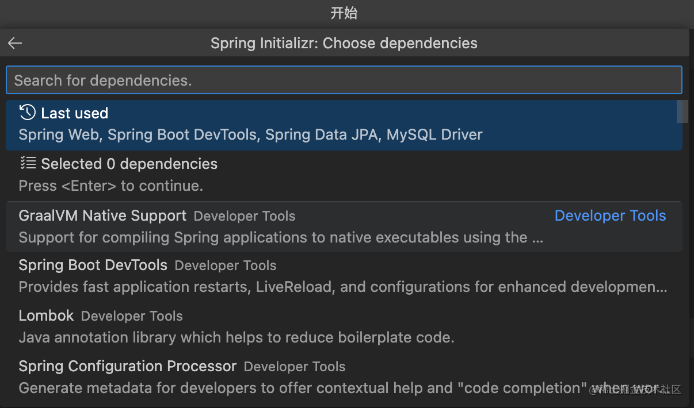This screenshot has height=408, width=694.
Task: Click the blue Developer Tools category label
Action: [610, 216]
